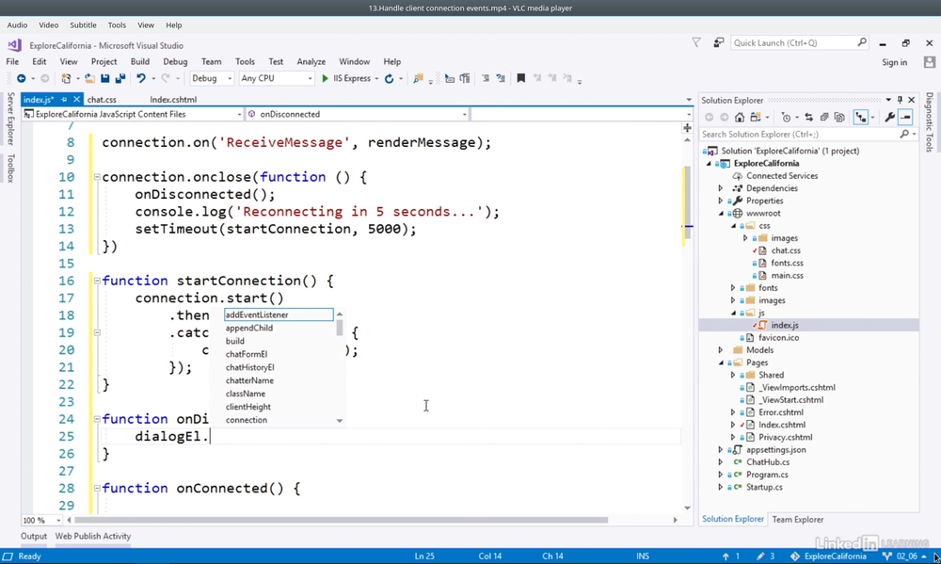Open Web Publish Activity panel

(x=93, y=537)
